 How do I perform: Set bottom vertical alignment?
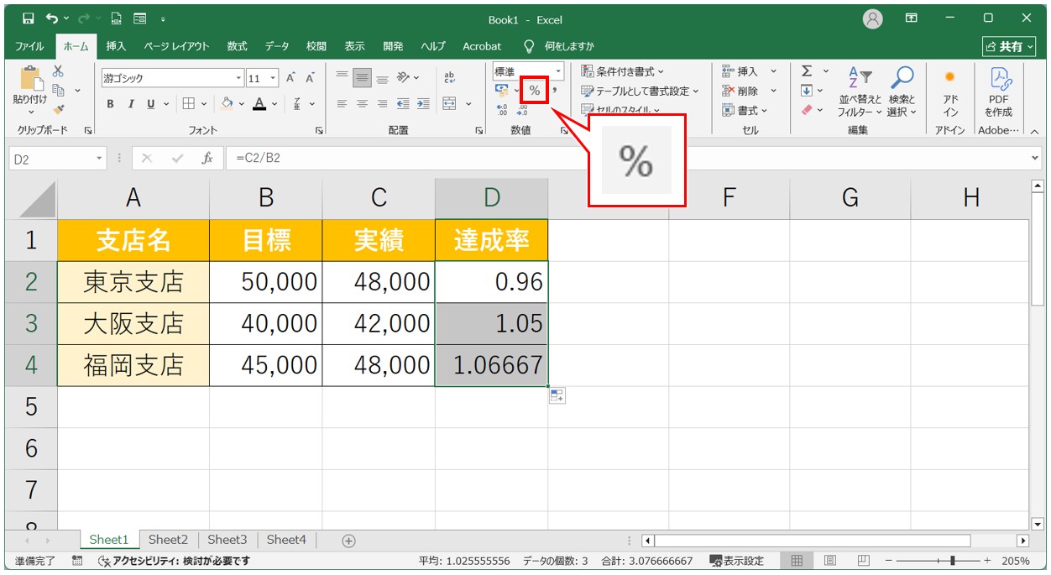point(382,78)
